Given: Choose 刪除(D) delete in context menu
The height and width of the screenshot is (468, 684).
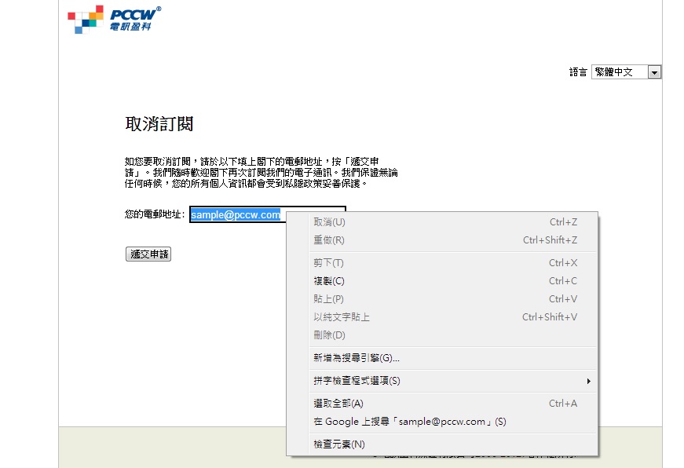Looking at the screenshot, I should pyautogui.click(x=329, y=335).
